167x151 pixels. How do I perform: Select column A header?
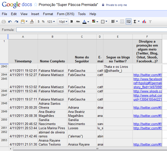(x=23, y=37)
